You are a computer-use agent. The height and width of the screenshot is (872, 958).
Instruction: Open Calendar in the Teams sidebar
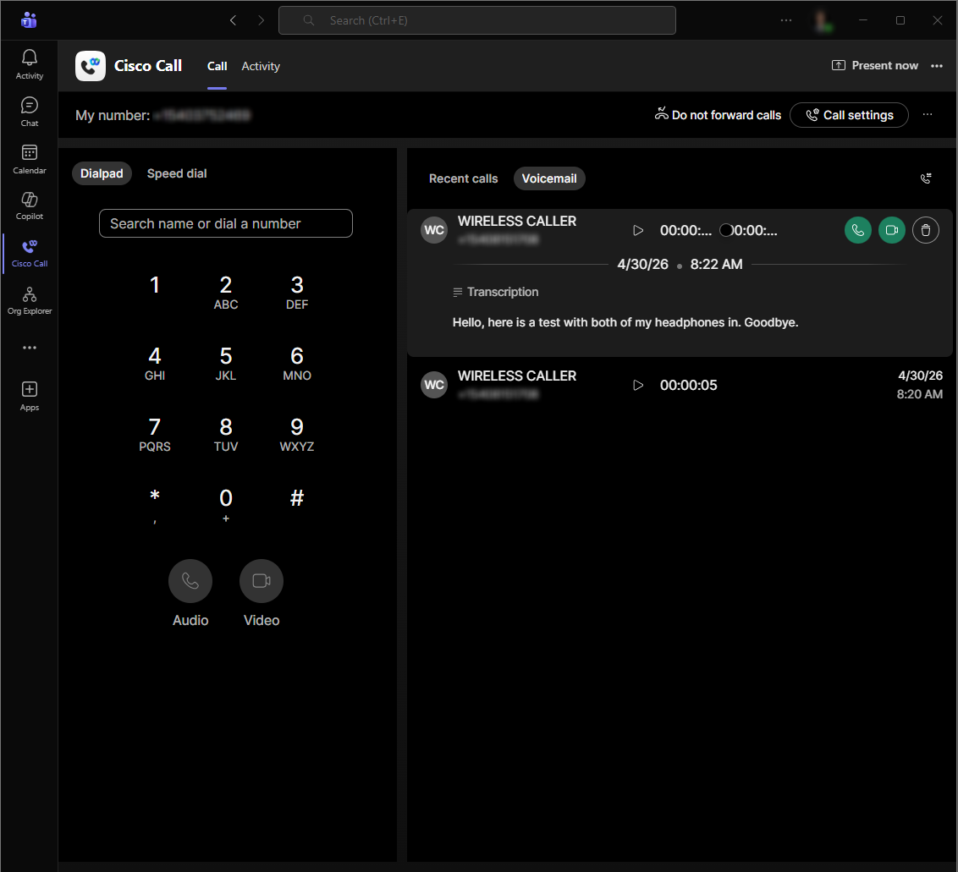click(30, 159)
